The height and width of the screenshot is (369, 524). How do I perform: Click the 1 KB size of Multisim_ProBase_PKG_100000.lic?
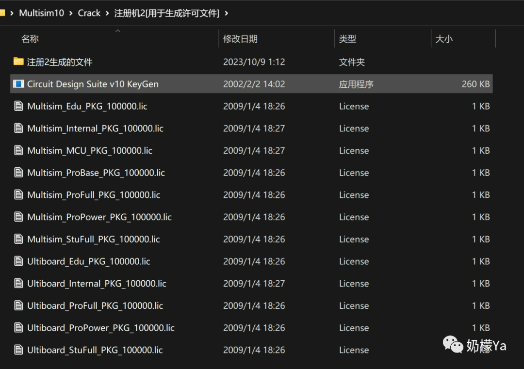pyautogui.click(x=481, y=173)
